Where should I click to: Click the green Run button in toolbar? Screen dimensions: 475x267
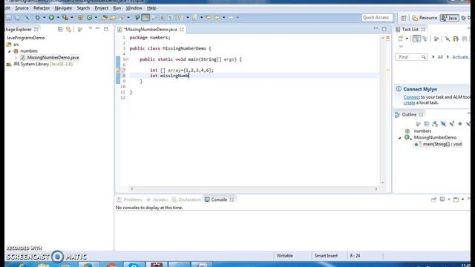[51, 18]
